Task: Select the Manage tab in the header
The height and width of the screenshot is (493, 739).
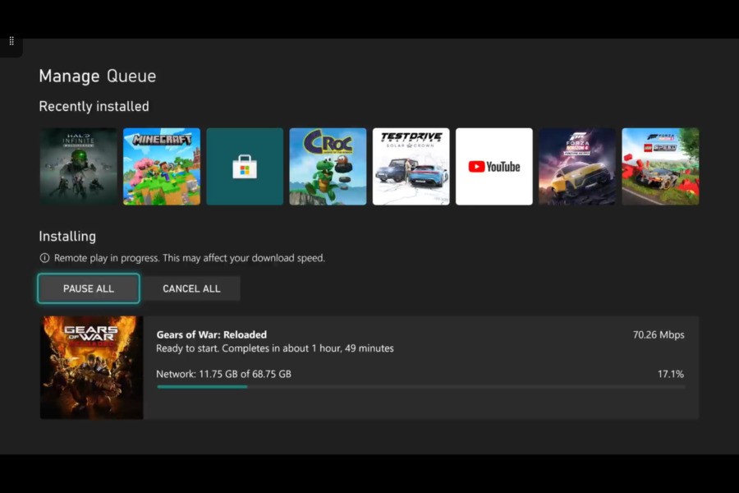Action: point(68,76)
